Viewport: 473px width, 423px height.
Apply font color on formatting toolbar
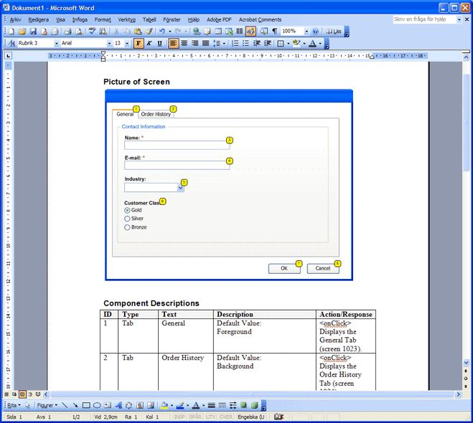[313, 44]
